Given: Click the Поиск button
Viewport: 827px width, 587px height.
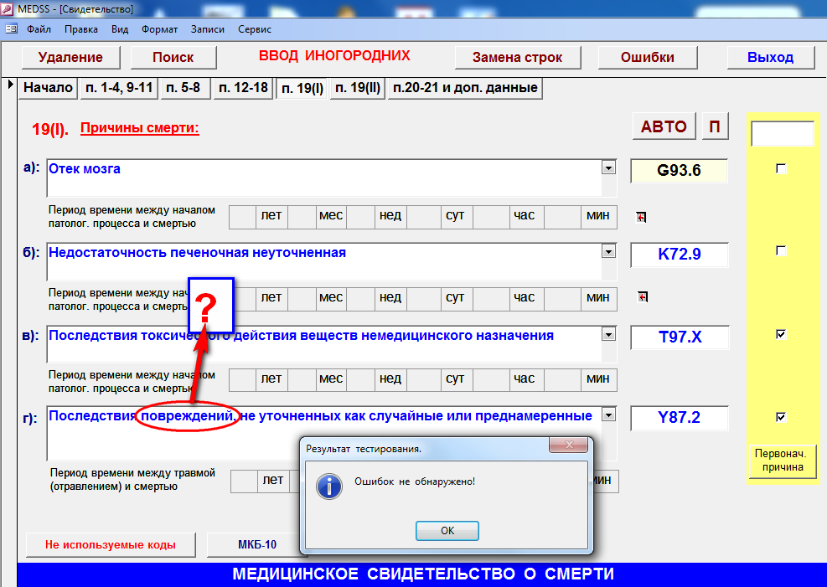Looking at the screenshot, I should (173, 58).
